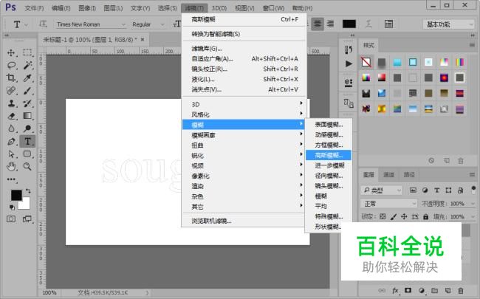Change the screen mode
The width and height of the screenshot is (480, 299).
(x=27, y=219)
